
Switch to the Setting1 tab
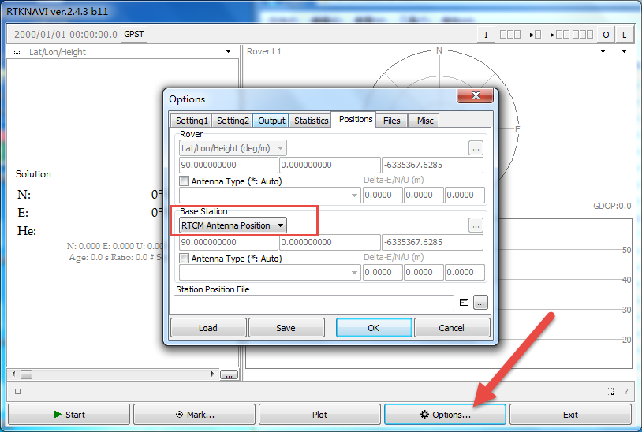coord(192,121)
